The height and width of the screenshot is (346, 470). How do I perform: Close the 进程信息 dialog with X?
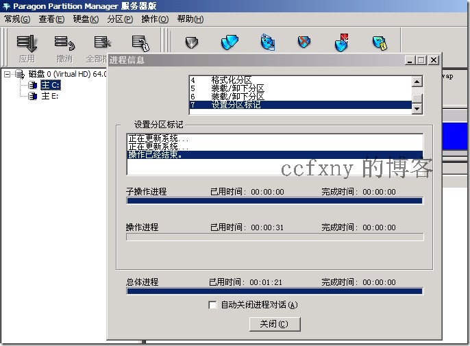[x=434, y=60]
